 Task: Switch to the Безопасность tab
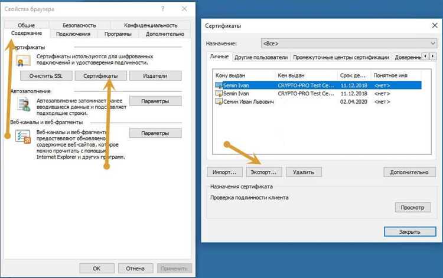click(79, 25)
